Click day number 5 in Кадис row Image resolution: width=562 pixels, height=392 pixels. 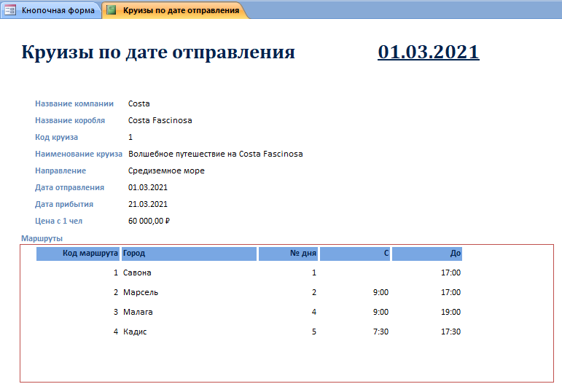click(x=314, y=332)
